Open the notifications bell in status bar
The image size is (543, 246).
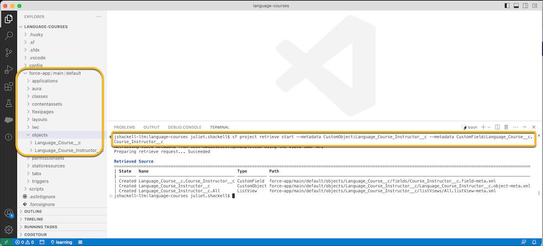[534, 242]
